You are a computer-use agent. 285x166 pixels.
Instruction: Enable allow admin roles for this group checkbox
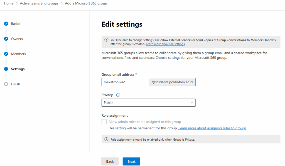(x=104, y=122)
